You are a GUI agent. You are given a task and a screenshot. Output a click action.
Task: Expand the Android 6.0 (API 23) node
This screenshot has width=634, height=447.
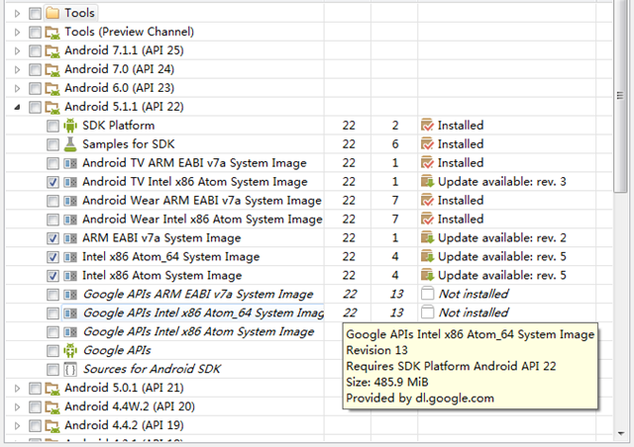17,88
